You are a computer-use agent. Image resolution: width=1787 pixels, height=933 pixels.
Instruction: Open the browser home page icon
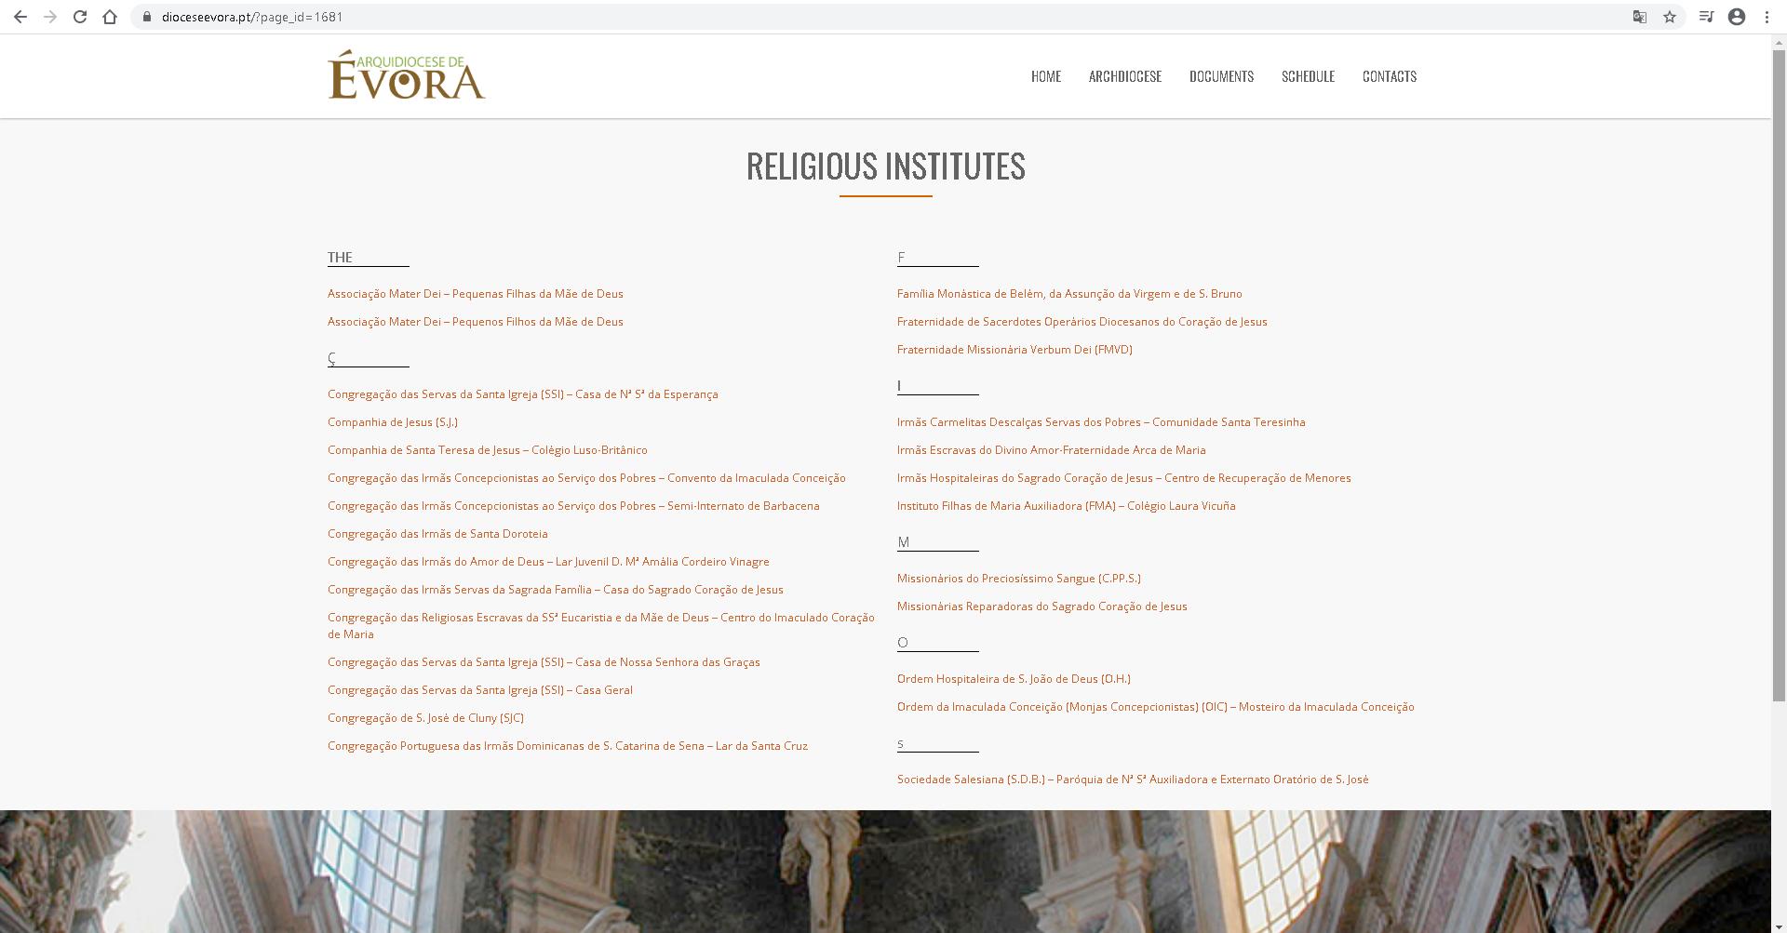110,17
